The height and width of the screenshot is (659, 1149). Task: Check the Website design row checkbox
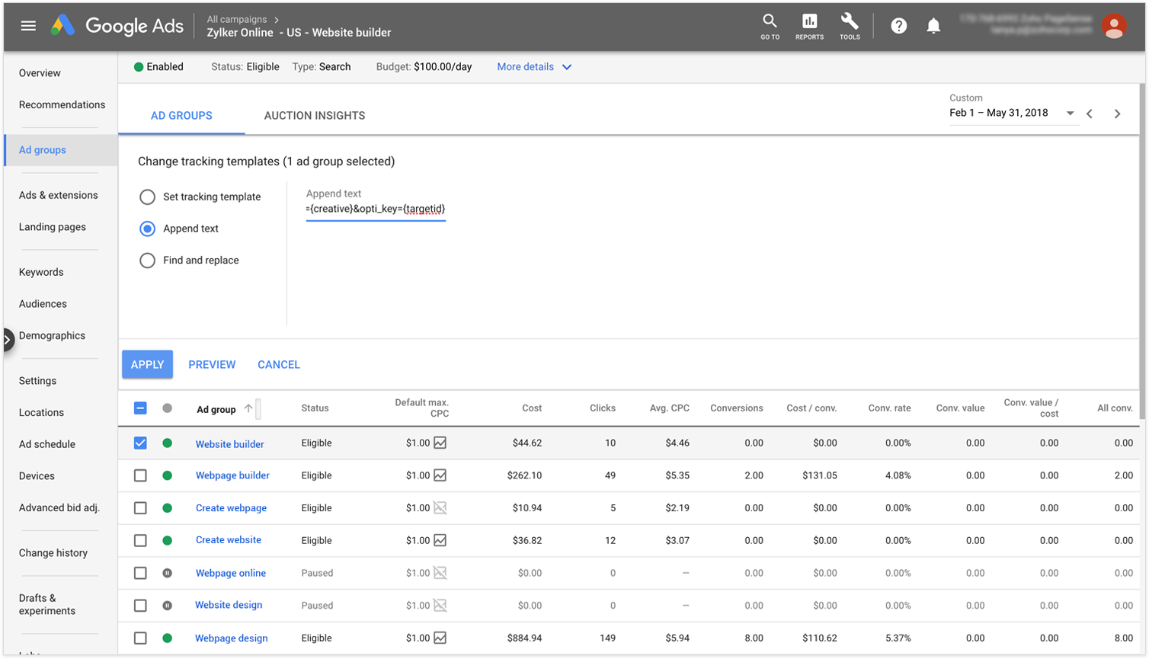(x=140, y=605)
